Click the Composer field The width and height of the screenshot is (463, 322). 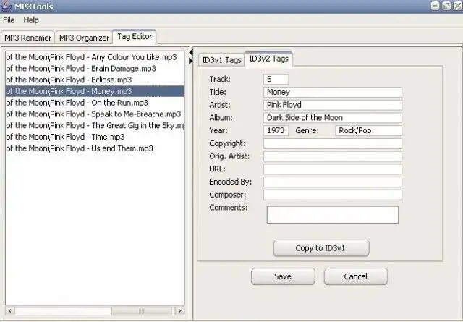(x=333, y=195)
